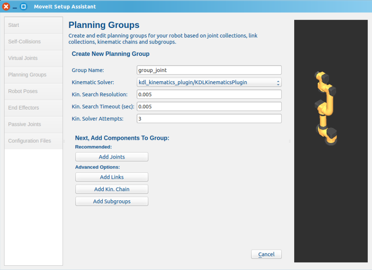This screenshot has height=270, width=372.
Task: Select Virtual Joints in sidebar
Action: click(33, 58)
